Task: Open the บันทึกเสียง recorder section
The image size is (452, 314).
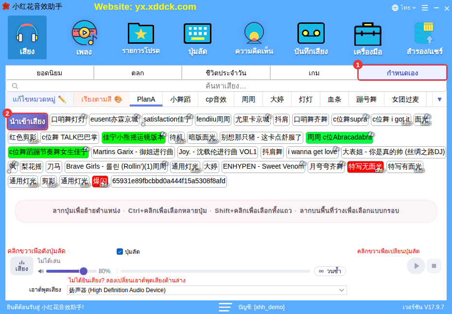Action: [x=311, y=37]
